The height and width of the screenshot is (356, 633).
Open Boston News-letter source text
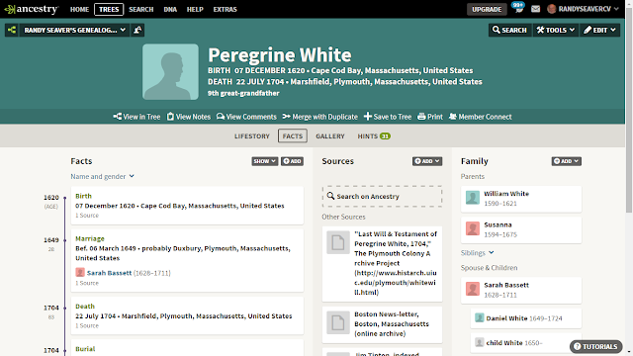pos(392,323)
